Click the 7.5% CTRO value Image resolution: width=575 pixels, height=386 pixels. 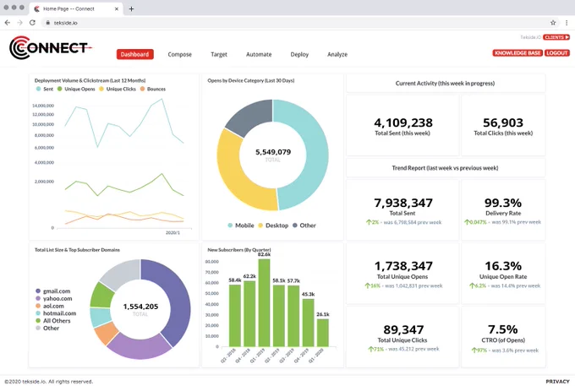click(x=503, y=329)
